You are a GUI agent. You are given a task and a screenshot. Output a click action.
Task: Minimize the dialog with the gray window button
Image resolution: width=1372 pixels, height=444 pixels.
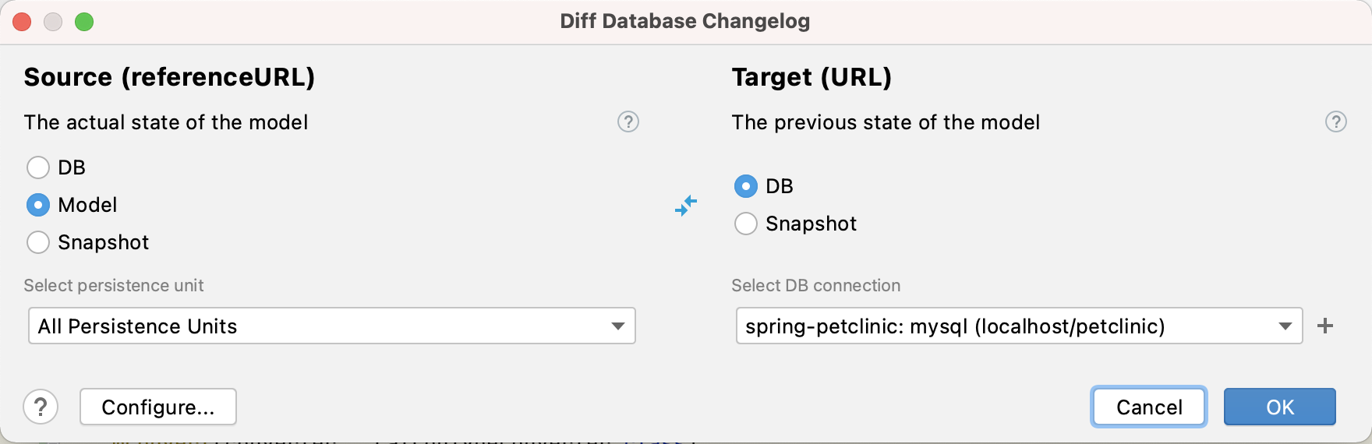(53, 22)
